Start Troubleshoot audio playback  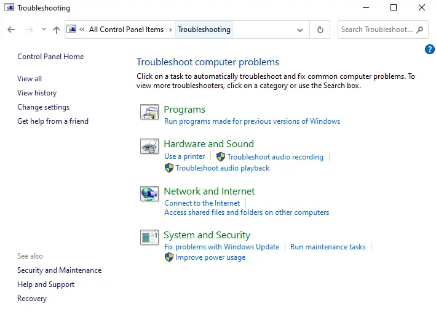click(222, 168)
